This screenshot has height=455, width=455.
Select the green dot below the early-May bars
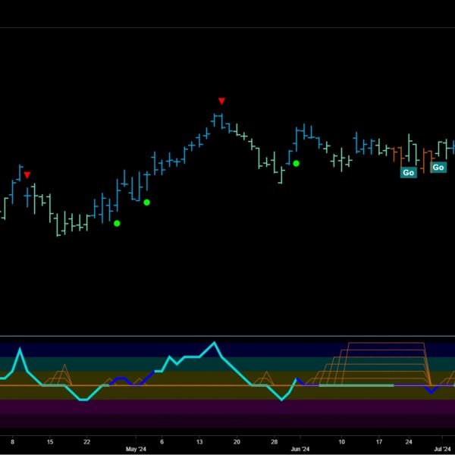click(146, 202)
